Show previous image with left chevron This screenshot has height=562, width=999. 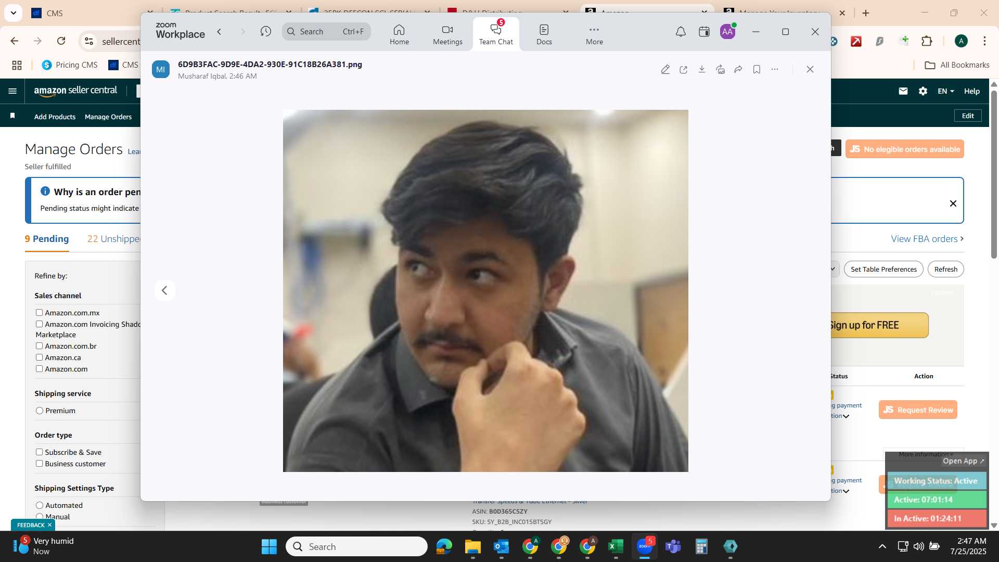click(164, 290)
